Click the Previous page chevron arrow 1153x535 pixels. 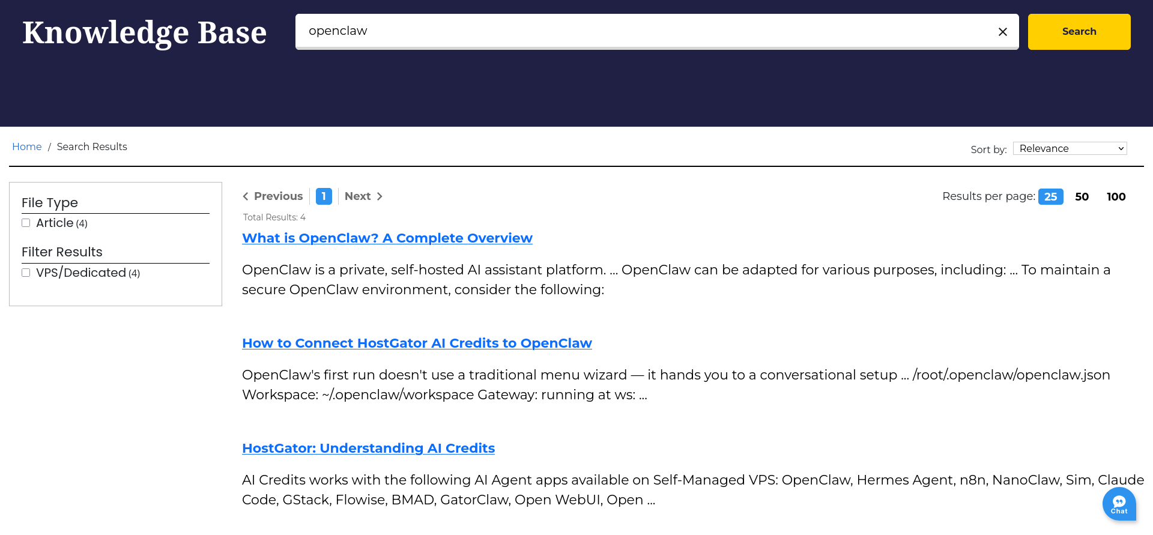pos(245,196)
